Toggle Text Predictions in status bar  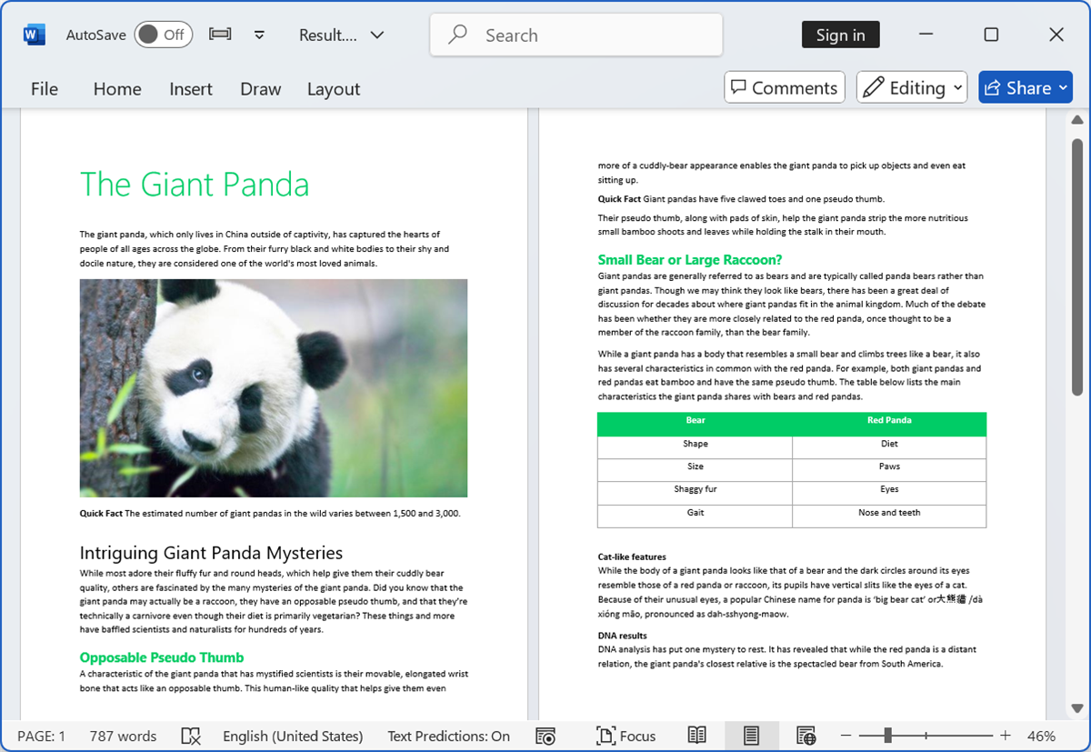[x=448, y=736]
